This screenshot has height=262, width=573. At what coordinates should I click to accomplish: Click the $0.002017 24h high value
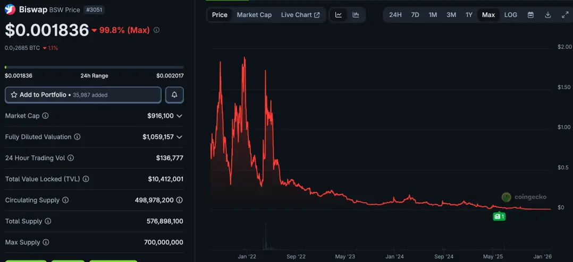point(170,76)
